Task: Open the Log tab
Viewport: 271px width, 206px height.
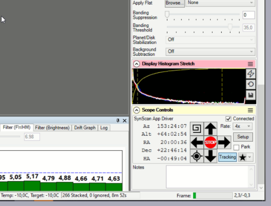Action: point(104,128)
